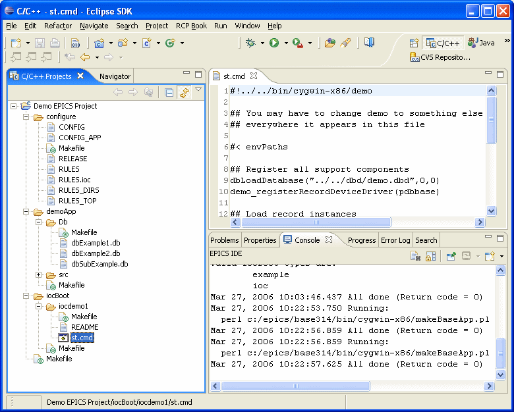The width and height of the screenshot is (514, 412).
Task: Click Pin Console icon
Action: click(x=451, y=256)
